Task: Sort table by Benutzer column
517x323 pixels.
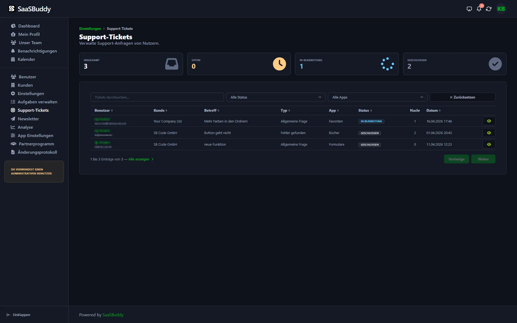Action: coord(103,110)
